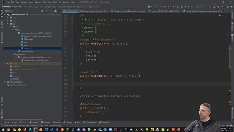Click the Stop square icon in toolbar

192,7
